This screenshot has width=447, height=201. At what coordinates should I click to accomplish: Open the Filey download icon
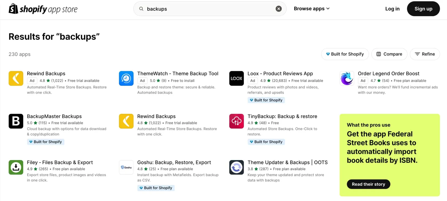point(16,167)
